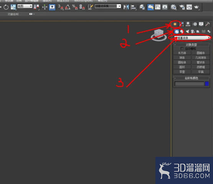Select the Select and Manipulate tool

point(45,7)
